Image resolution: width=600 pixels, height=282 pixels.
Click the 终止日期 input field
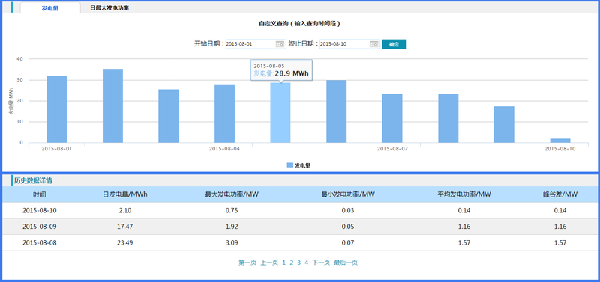point(349,44)
